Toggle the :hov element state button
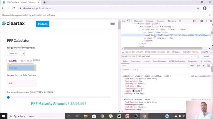Viewport: 213px width, 119px height. [192, 65]
